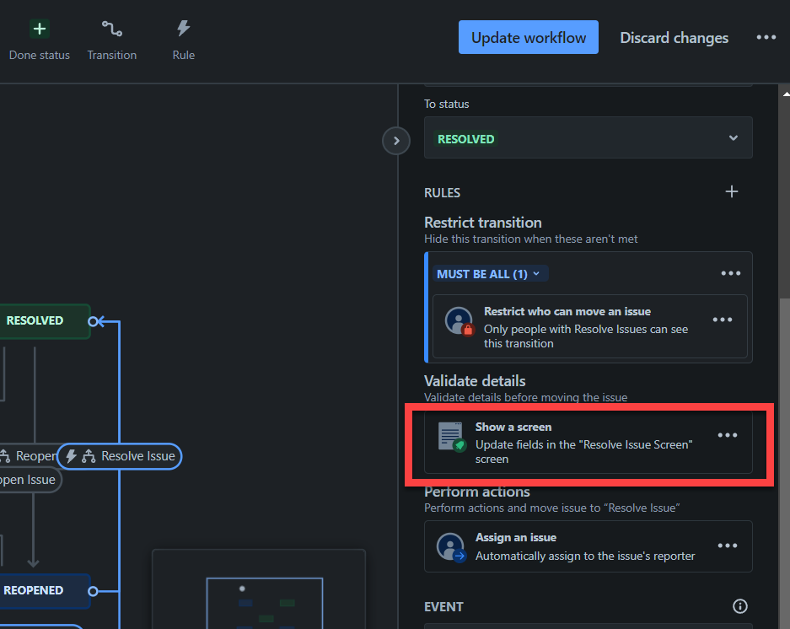This screenshot has width=790, height=629.
Task: Click the user arrow icon on Assign an issue
Action: pyautogui.click(x=451, y=547)
